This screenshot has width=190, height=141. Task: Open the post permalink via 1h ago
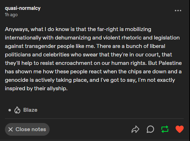point(11,15)
